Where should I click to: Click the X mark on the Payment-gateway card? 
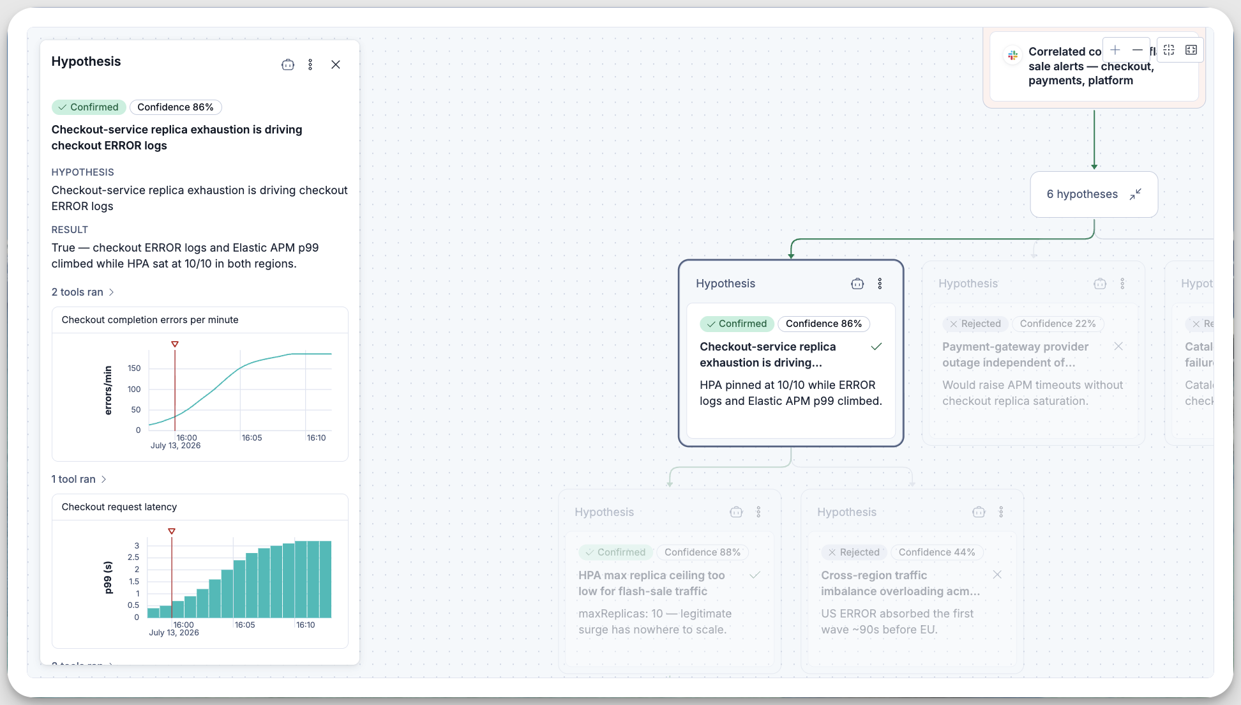click(x=1118, y=346)
